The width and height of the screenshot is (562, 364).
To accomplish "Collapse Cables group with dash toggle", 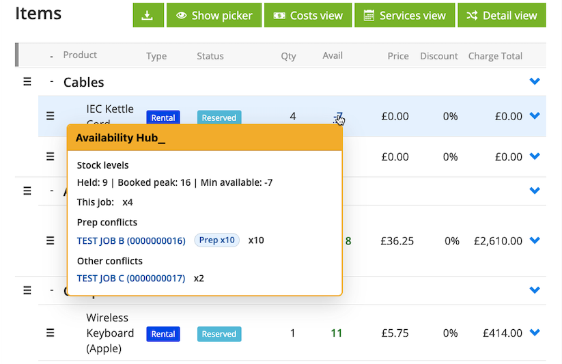I will pos(52,82).
